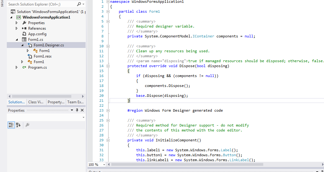Viewport: 324px width, 172px height.
Task: Collapse the Windows Form Designer region
Action: tap(108, 110)
